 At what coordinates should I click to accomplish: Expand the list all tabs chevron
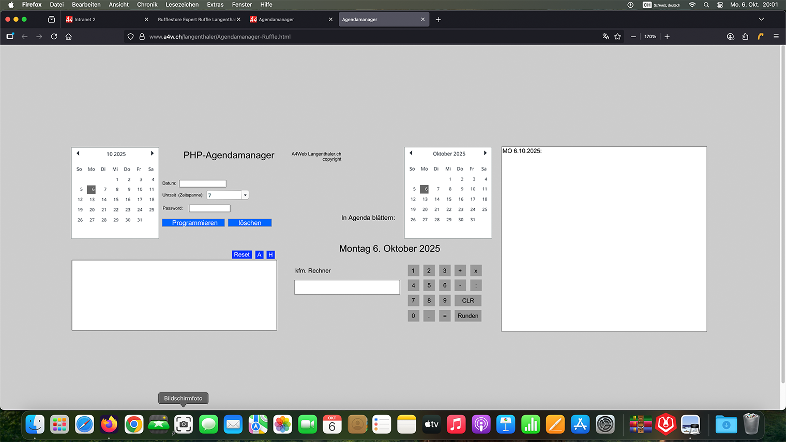coord(761,20)
